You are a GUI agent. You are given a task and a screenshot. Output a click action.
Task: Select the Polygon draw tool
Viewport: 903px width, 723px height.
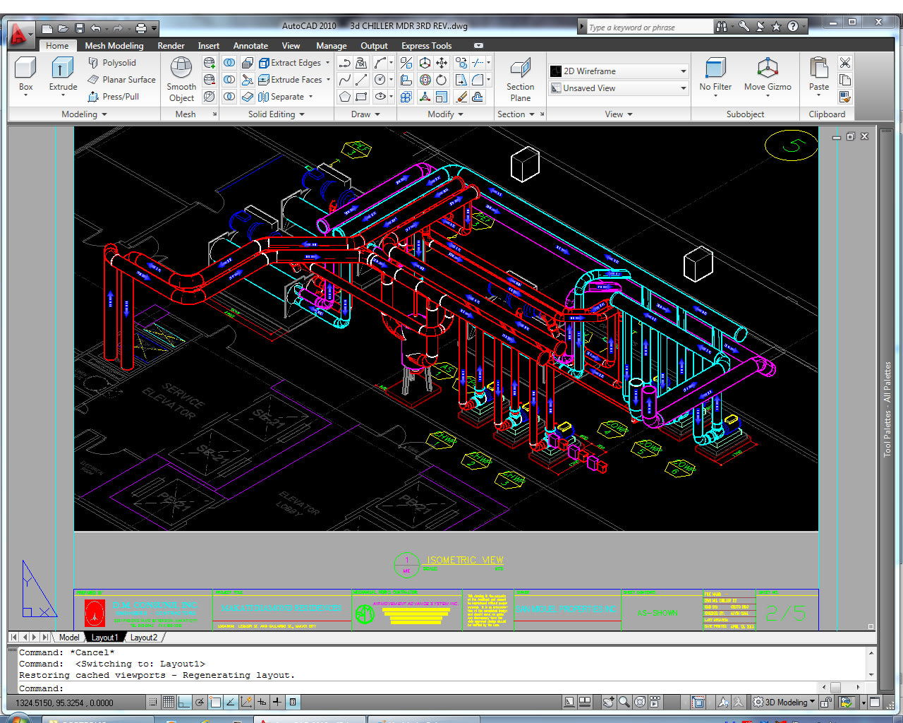click(345, 97)
